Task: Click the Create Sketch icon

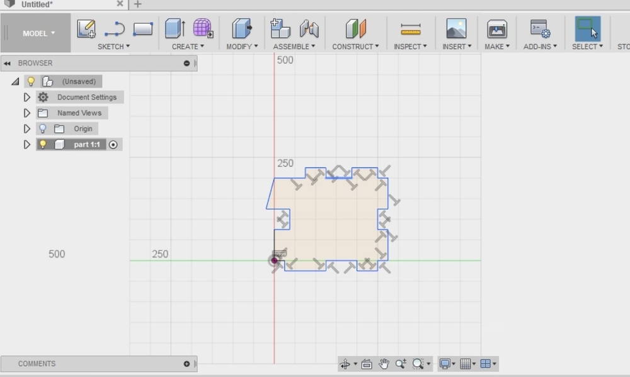Action: click(86, 29)
